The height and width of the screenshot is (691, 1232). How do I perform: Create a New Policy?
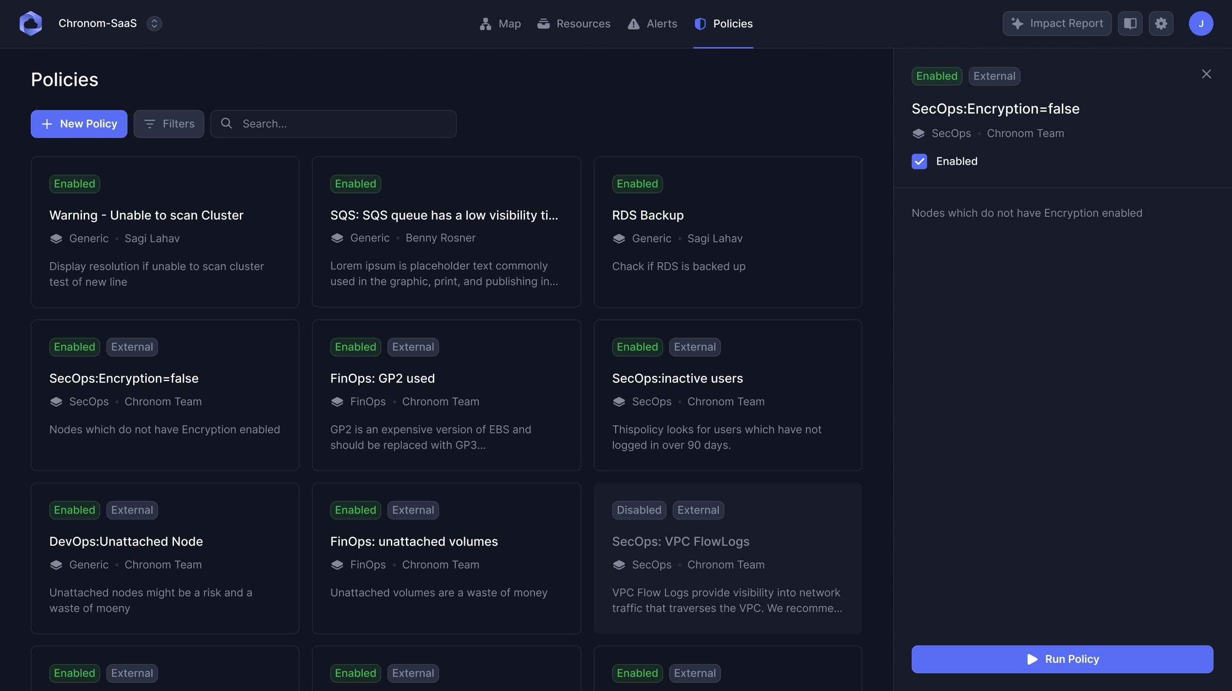click(79, 124)
